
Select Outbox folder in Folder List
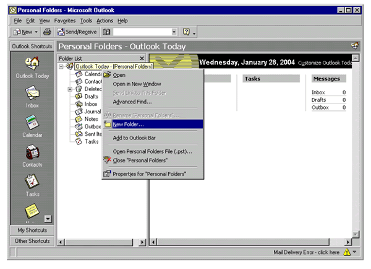coord(88,126)
